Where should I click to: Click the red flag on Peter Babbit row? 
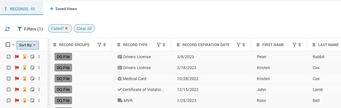(x=17, y=57)
